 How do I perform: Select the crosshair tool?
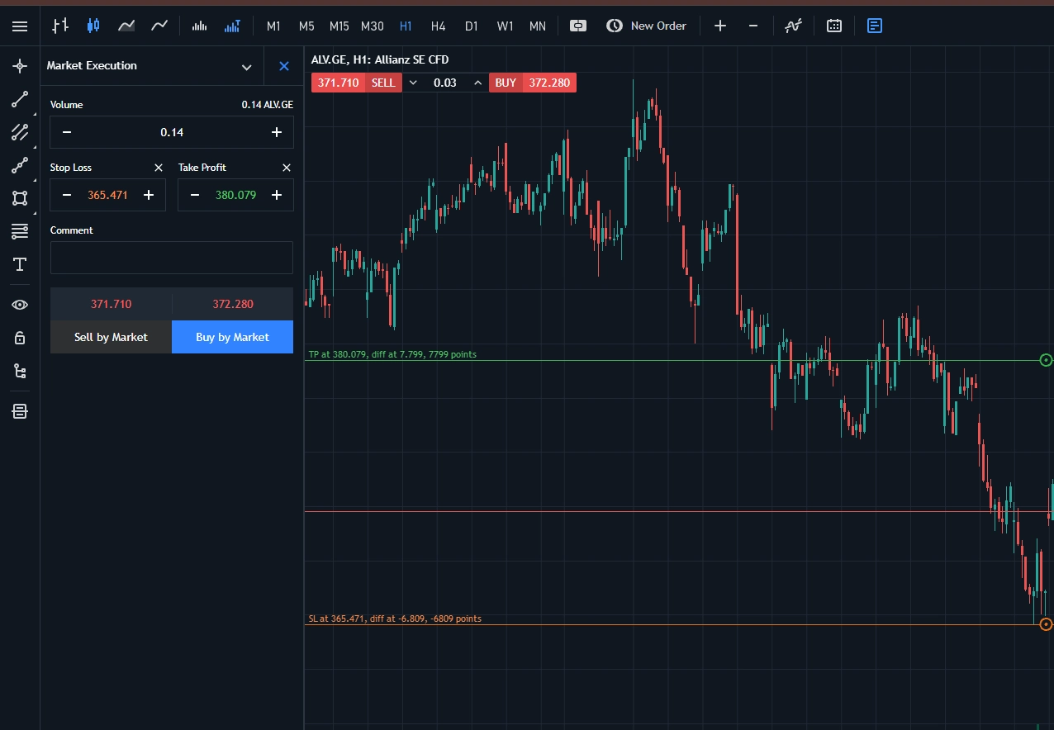[20, 66]
